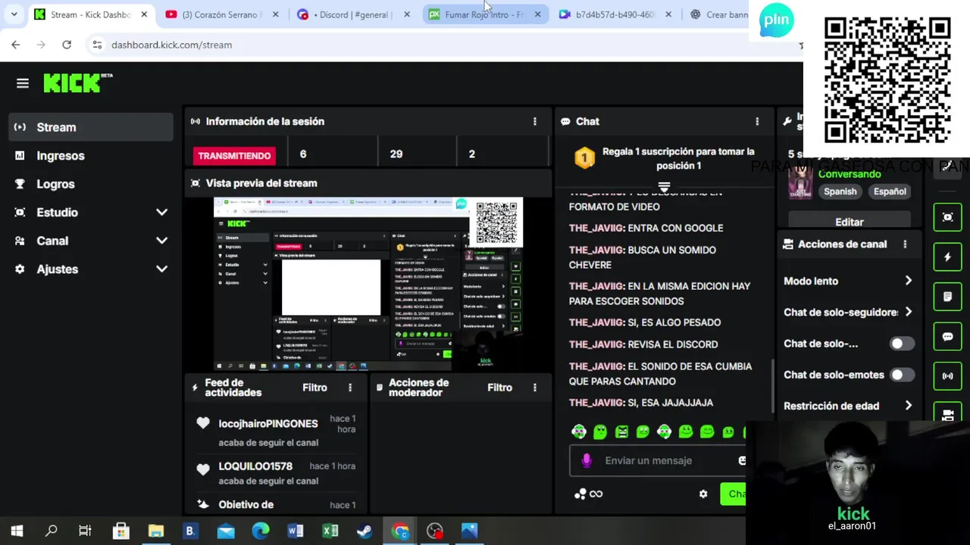The width and height of the screenshot is (970, 545).
Task: Click the purple microphone icon in chat input
Action: coord(586,460)
